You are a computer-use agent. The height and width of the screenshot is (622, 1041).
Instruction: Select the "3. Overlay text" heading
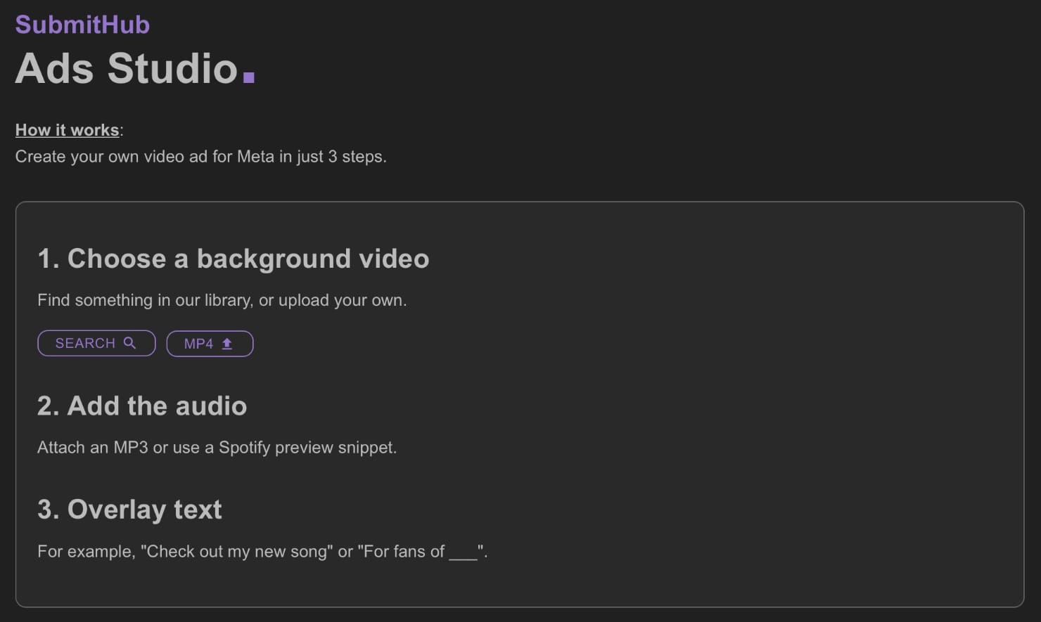(x=129, y=510)
